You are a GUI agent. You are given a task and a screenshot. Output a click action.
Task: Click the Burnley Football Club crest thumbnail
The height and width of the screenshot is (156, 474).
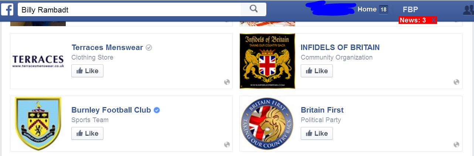38,124
